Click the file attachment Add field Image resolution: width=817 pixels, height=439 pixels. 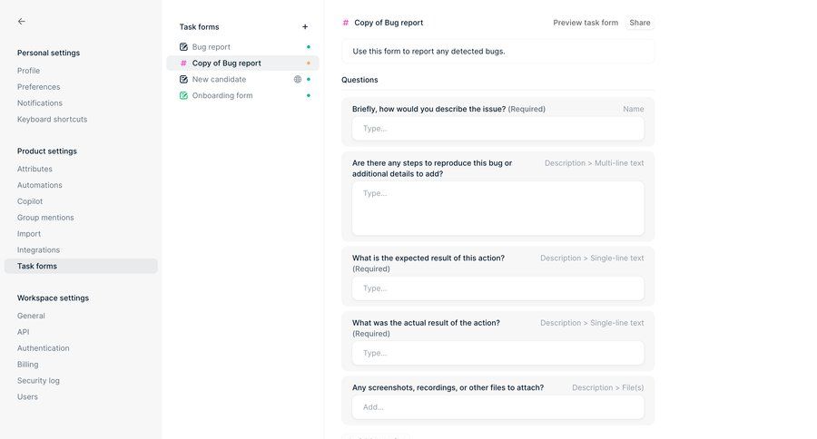click(497, 406)
